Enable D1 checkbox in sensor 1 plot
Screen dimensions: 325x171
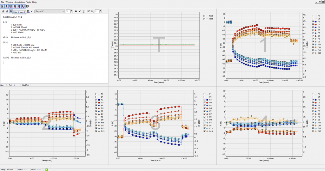pos(313,19)
